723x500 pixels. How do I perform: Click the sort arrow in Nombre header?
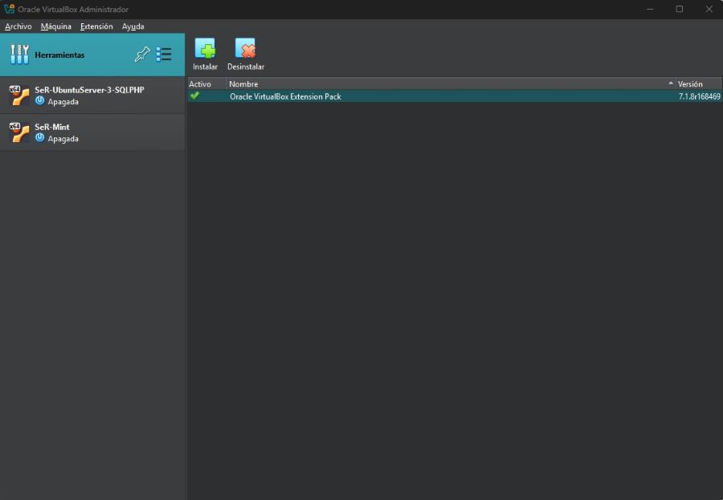(671, 83)
